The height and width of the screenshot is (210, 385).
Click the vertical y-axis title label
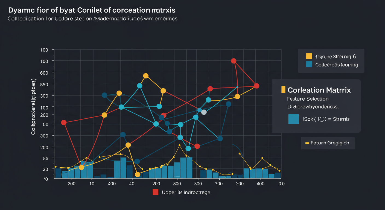34,107
